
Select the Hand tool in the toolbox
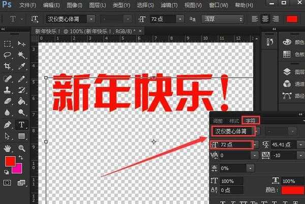click(8, 148)
